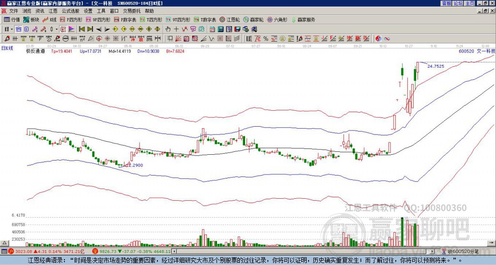Select the circle target cycle tool
496x265 pixels.
click(99, 39)
